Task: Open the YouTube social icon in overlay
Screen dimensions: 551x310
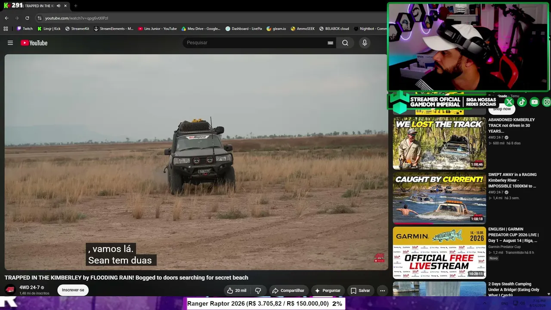Action: coord(534,102)
